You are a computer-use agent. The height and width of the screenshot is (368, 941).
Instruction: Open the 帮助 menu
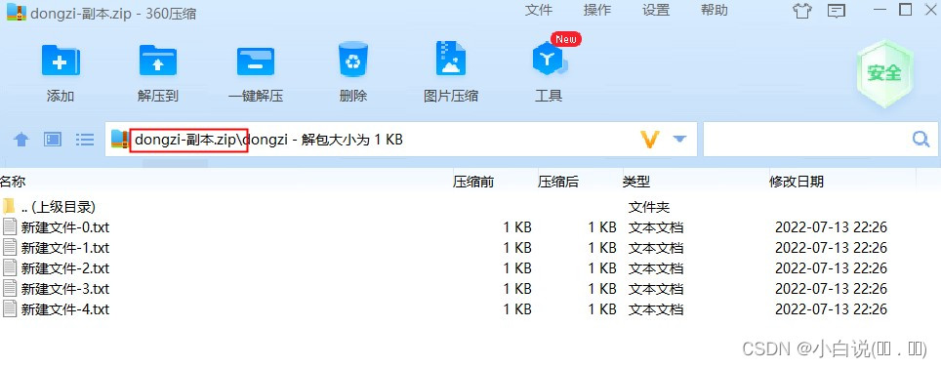click(x=715, y=10)
